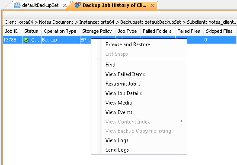
Task: Click the Failed Files column header
Action: 189,31
